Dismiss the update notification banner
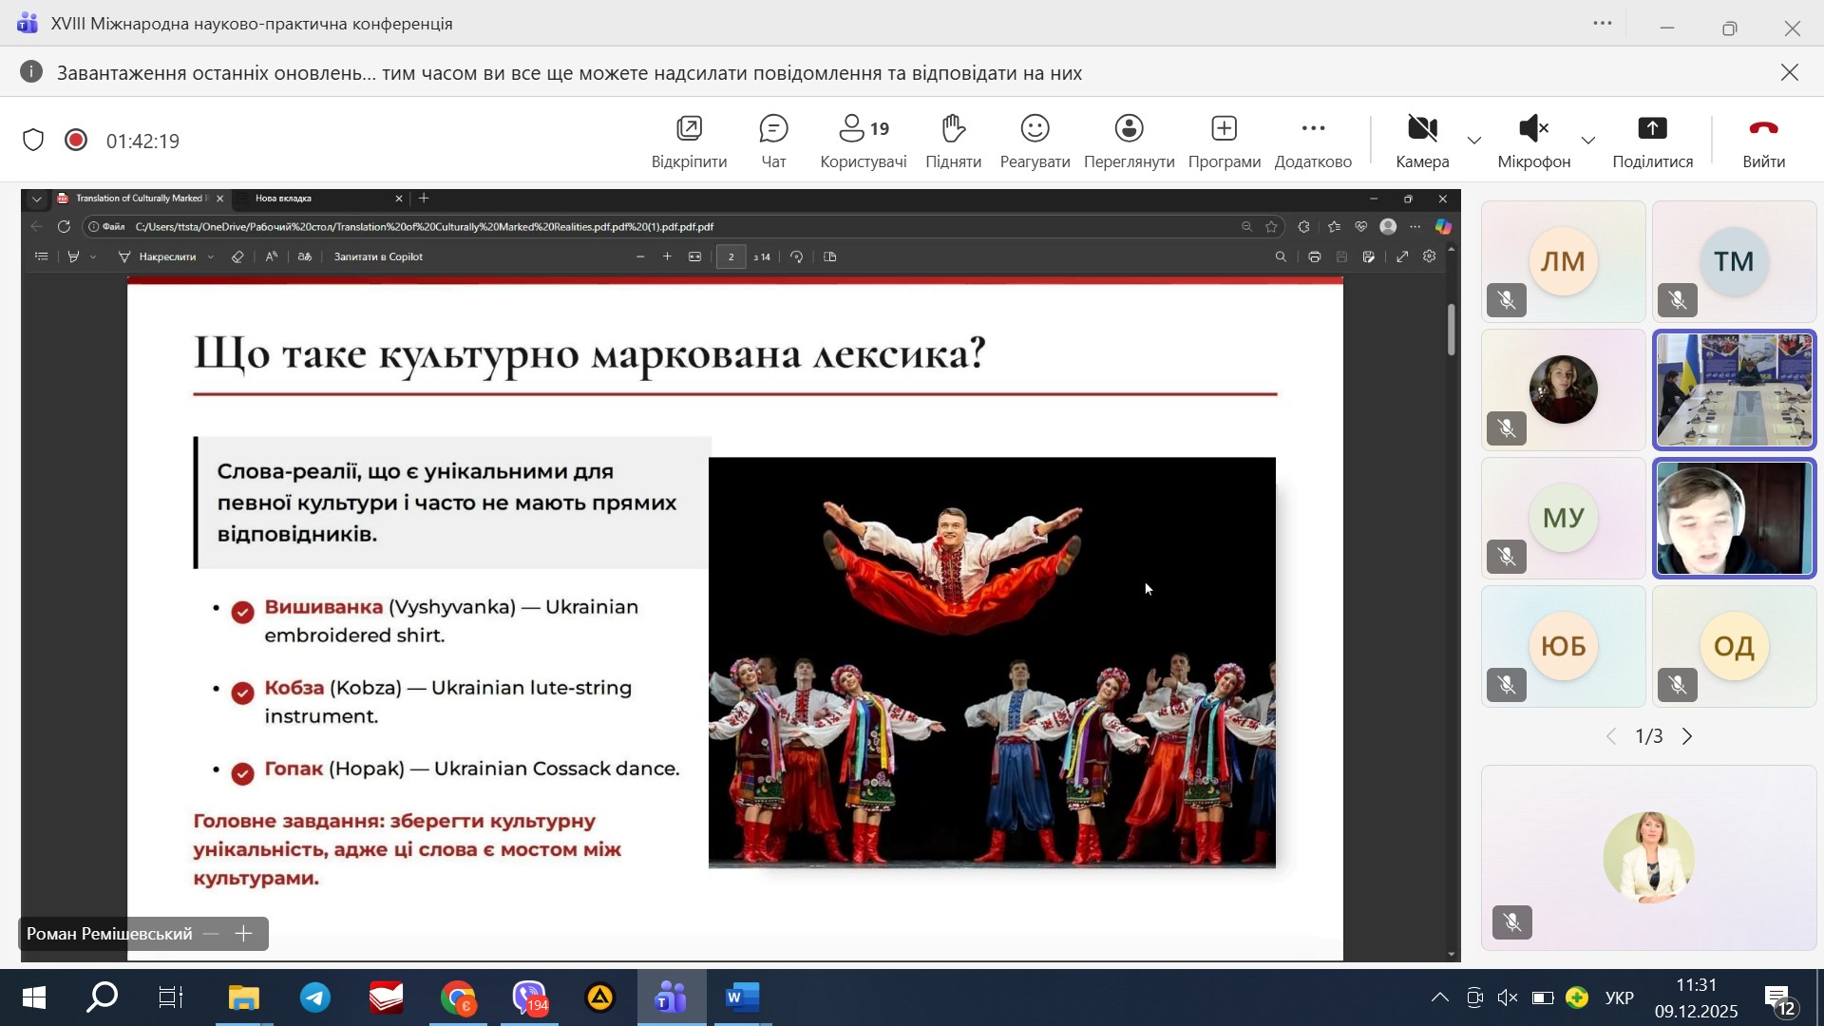Image resolution: width=1824 pixels, height=1026 pixels. pos(1790,73)
